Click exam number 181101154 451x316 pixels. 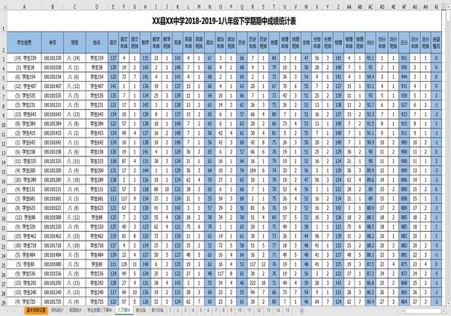tap(53, 77)
